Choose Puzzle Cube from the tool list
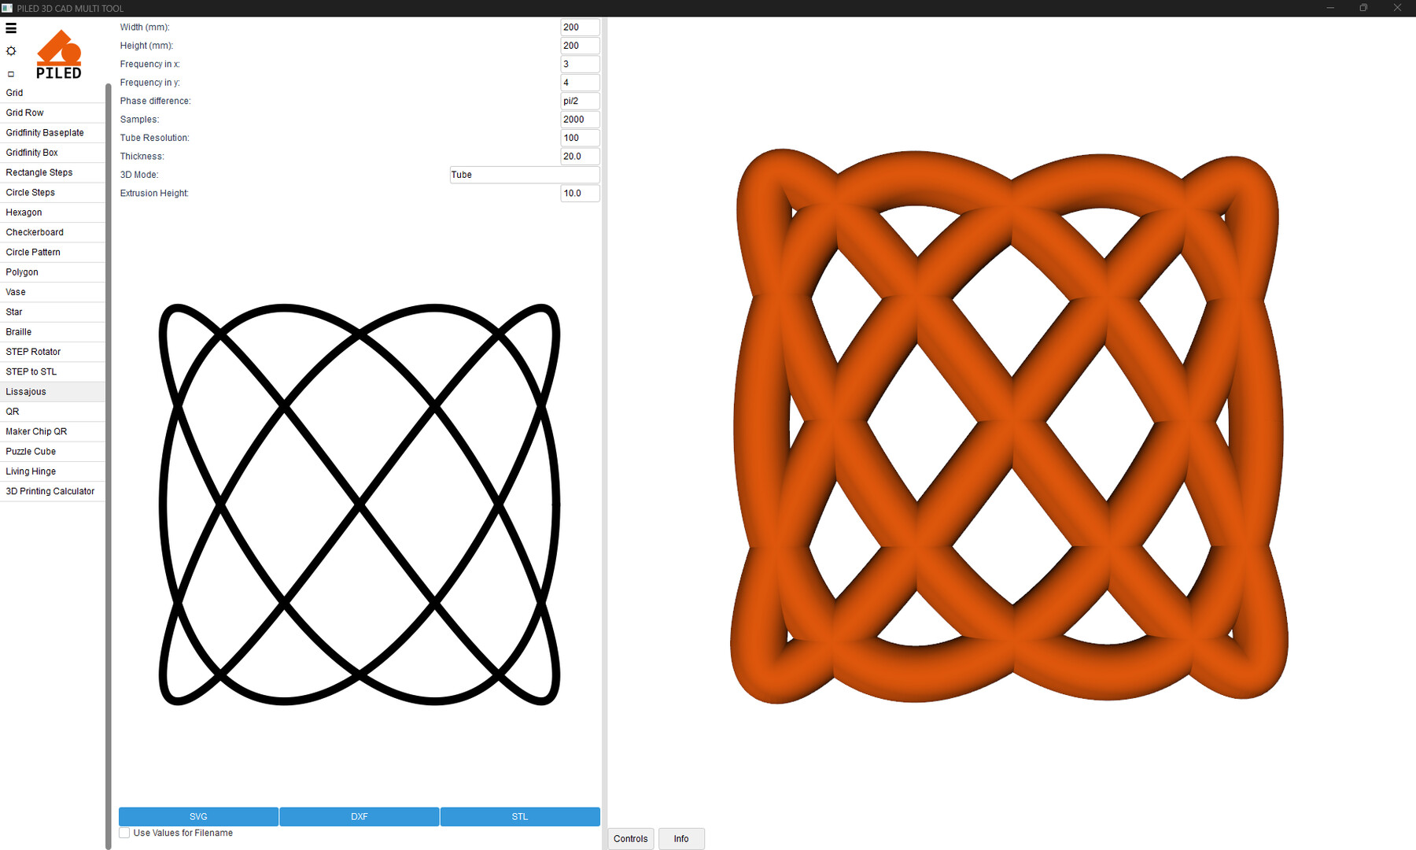This screenshot has height=850, width=1416. (x=31, y=452)
